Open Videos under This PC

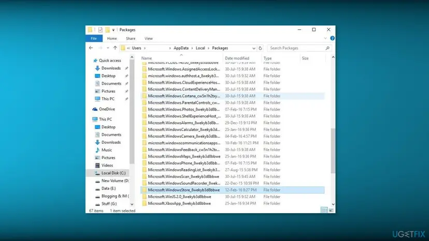coord(107,165)
